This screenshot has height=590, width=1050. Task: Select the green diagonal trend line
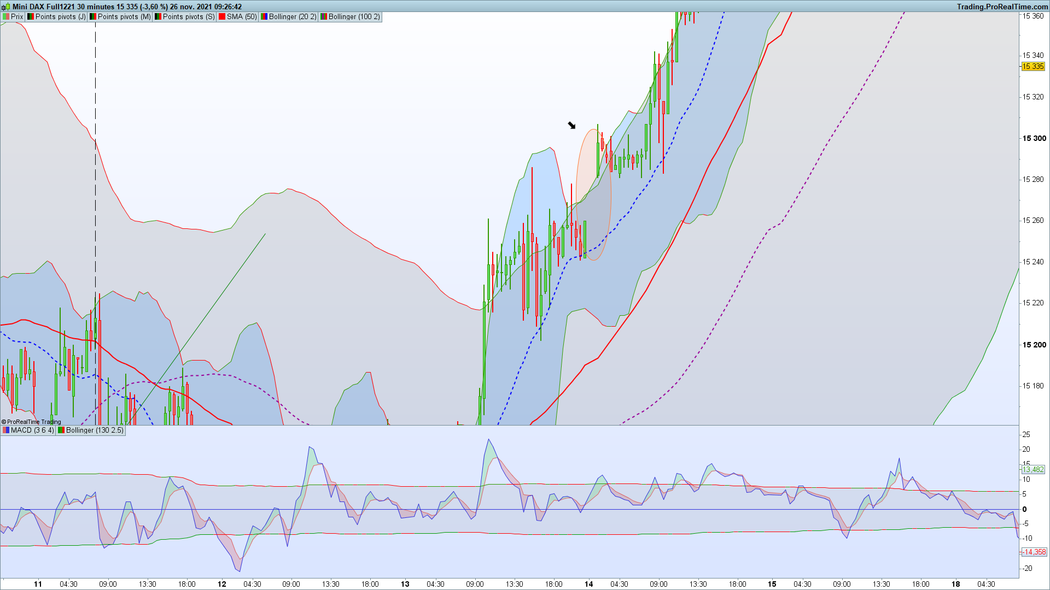coord(219,300)
